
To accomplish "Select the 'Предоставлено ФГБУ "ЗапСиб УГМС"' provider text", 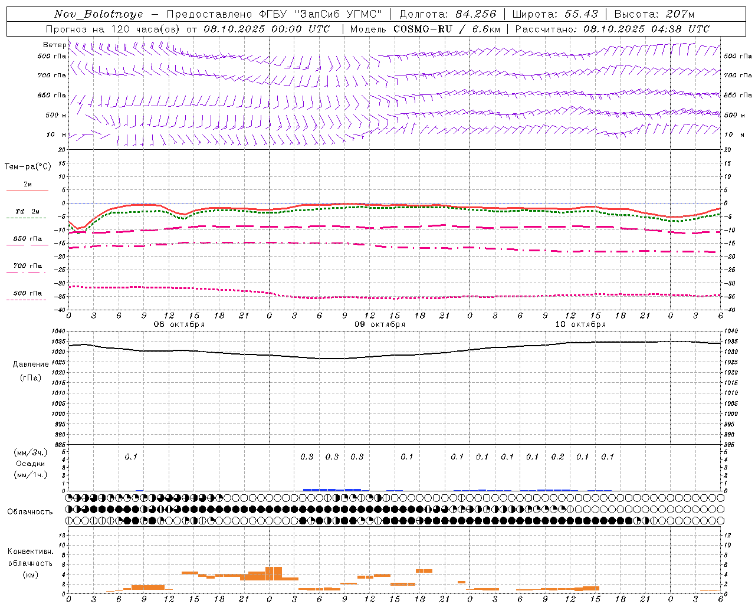I will (x=274, y=14).
